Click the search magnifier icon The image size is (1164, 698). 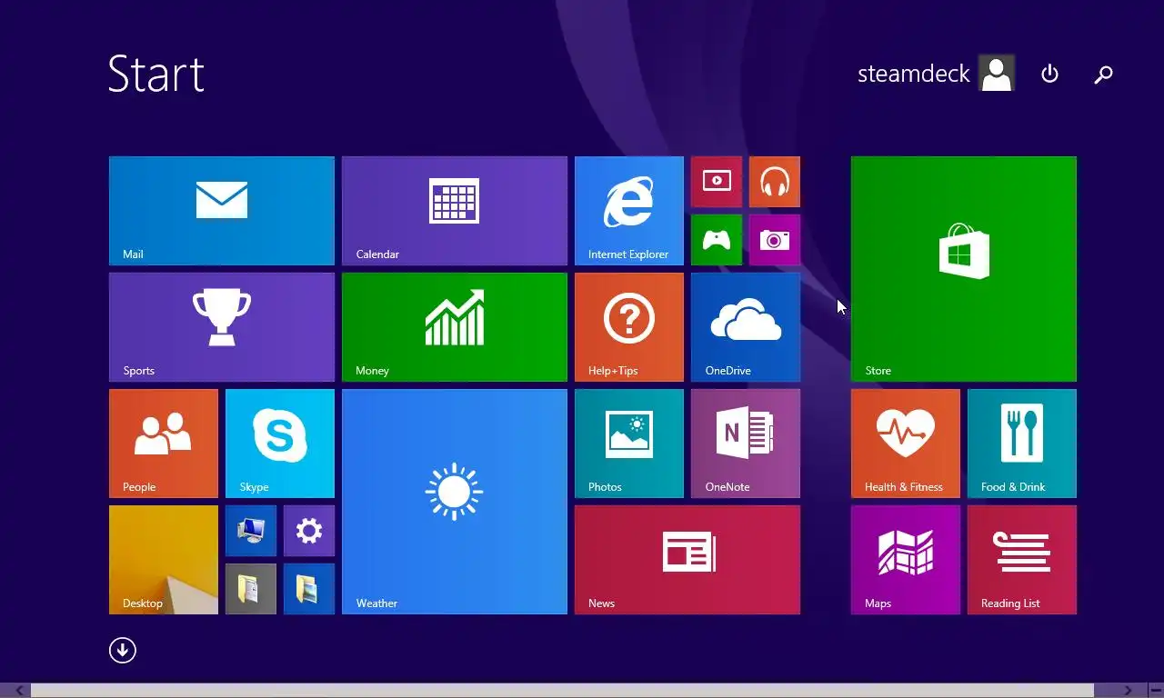tap(1103, 75)
